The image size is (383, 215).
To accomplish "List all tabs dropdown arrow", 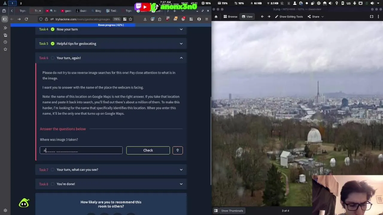I will pyautogui.click(x=183, y=11).
